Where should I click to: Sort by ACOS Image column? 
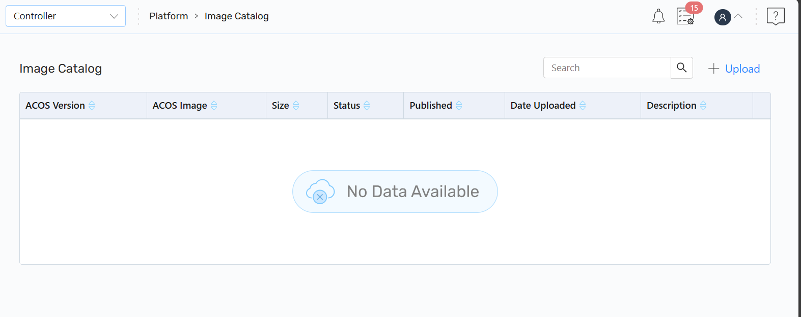click(x=214, y=106)
